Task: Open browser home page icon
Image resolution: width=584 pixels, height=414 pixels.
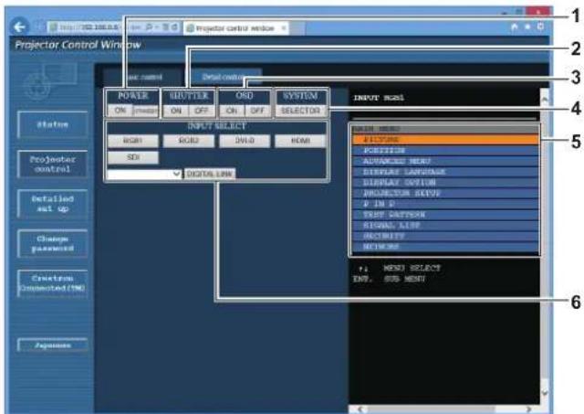Action: (515, 27)
